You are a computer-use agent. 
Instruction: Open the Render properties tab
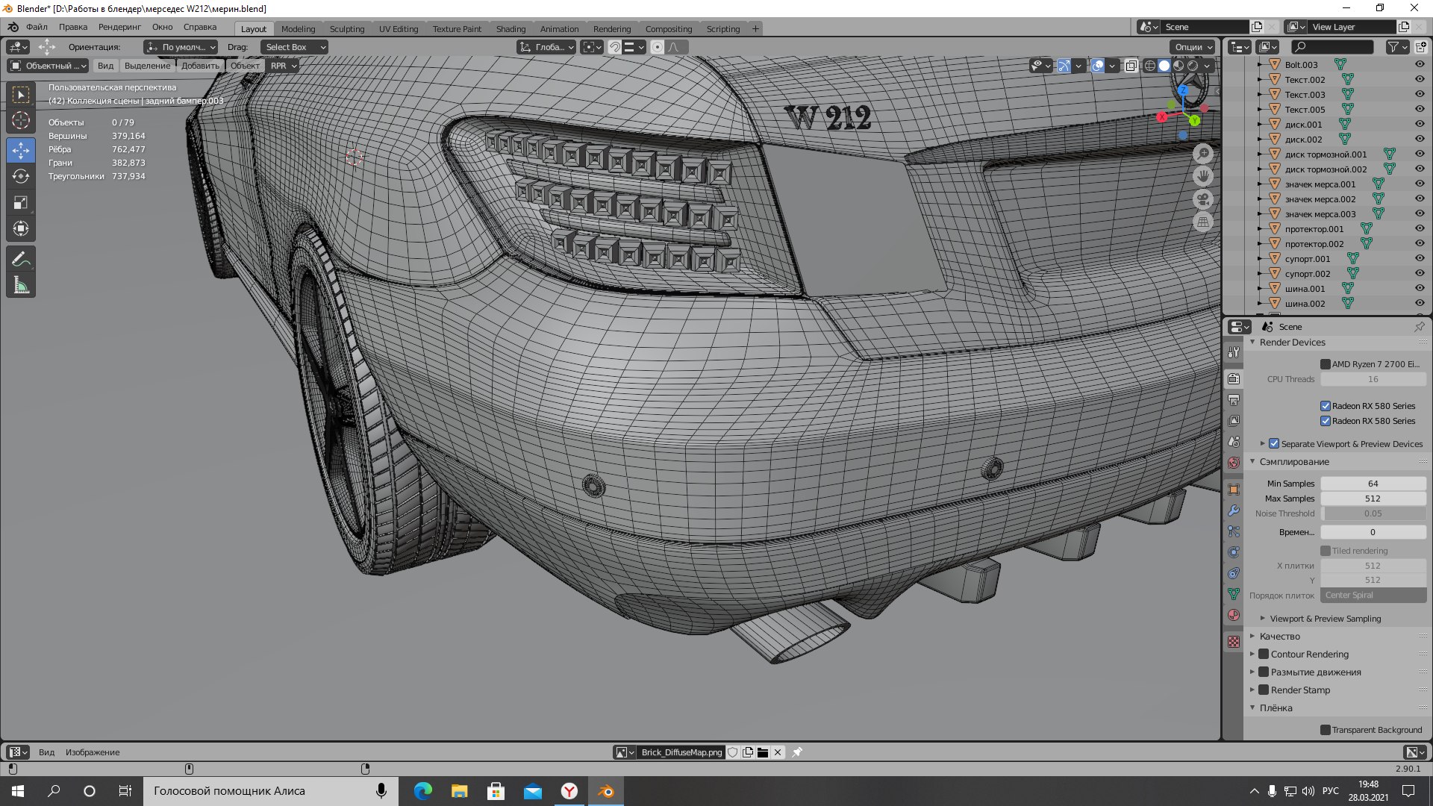[x=1234, y=379]
